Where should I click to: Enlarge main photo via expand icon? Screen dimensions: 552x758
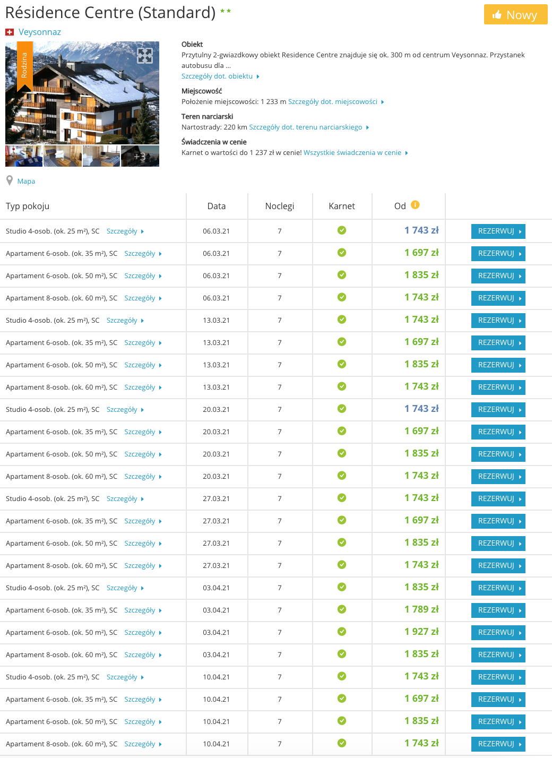pyautogui.click(x=145, y=55)
